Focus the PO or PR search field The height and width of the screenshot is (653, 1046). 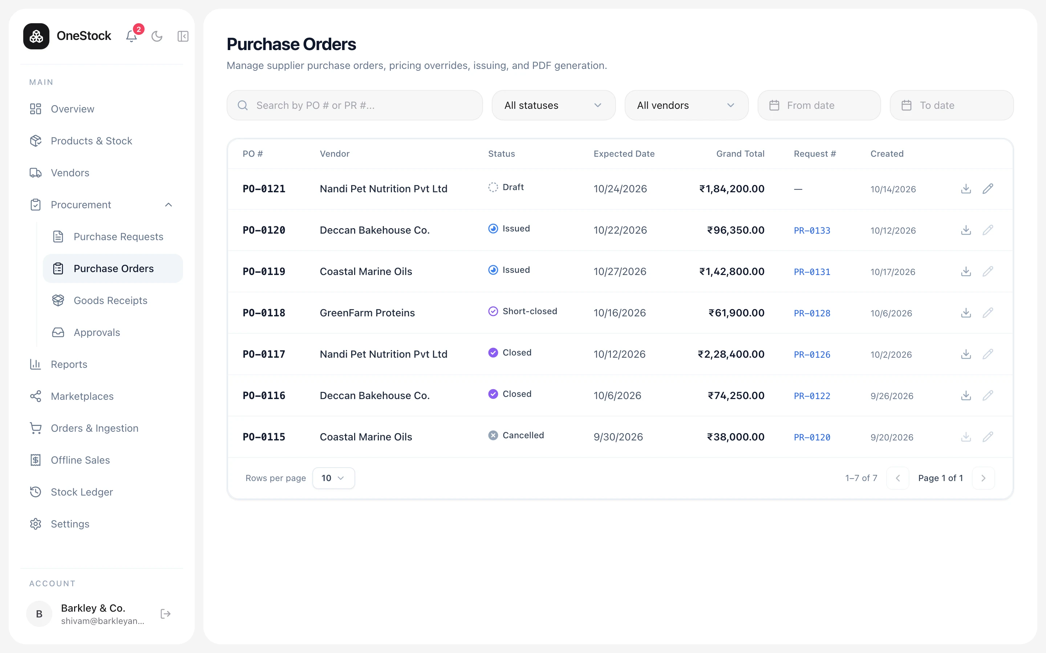(354, 105)
